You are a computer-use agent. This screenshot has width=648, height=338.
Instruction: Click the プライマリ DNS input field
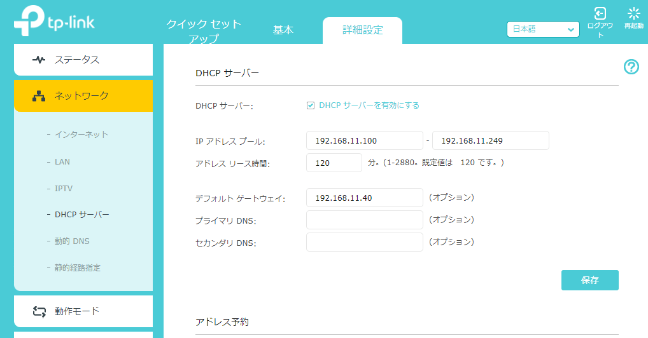(x=364, y=220)
